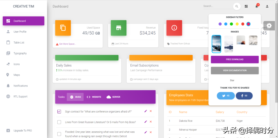Uncheck the 'Sign contract' task checkbox
This screenshot has height=138, width=278.
(59, 111)
